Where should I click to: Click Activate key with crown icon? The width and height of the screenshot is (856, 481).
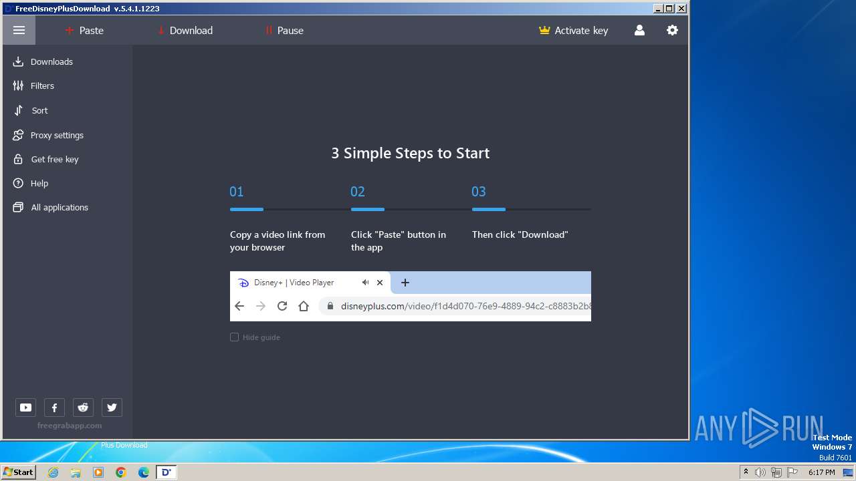pos(573,30)
